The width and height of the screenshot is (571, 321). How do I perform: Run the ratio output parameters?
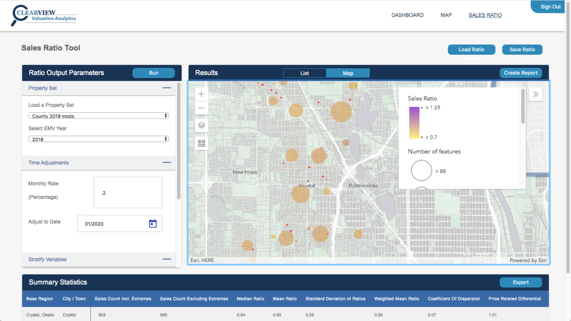(x=153, y=73)
